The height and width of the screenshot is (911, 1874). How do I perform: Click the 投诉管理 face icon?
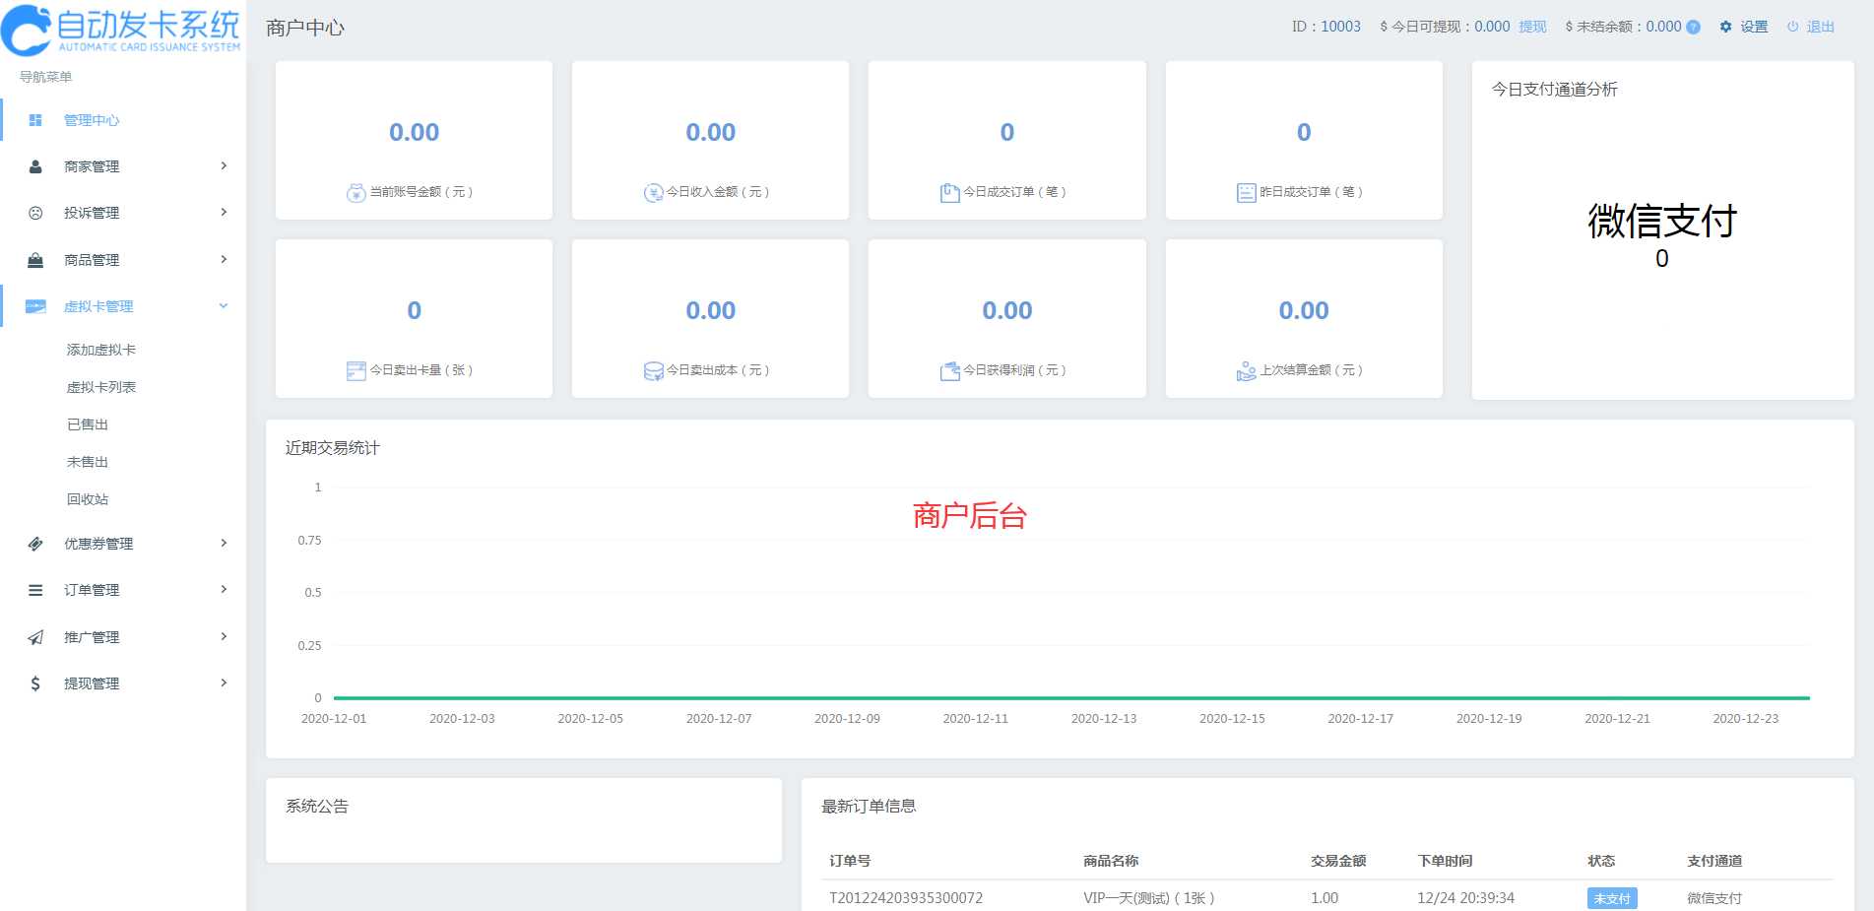tap(35, 213)
